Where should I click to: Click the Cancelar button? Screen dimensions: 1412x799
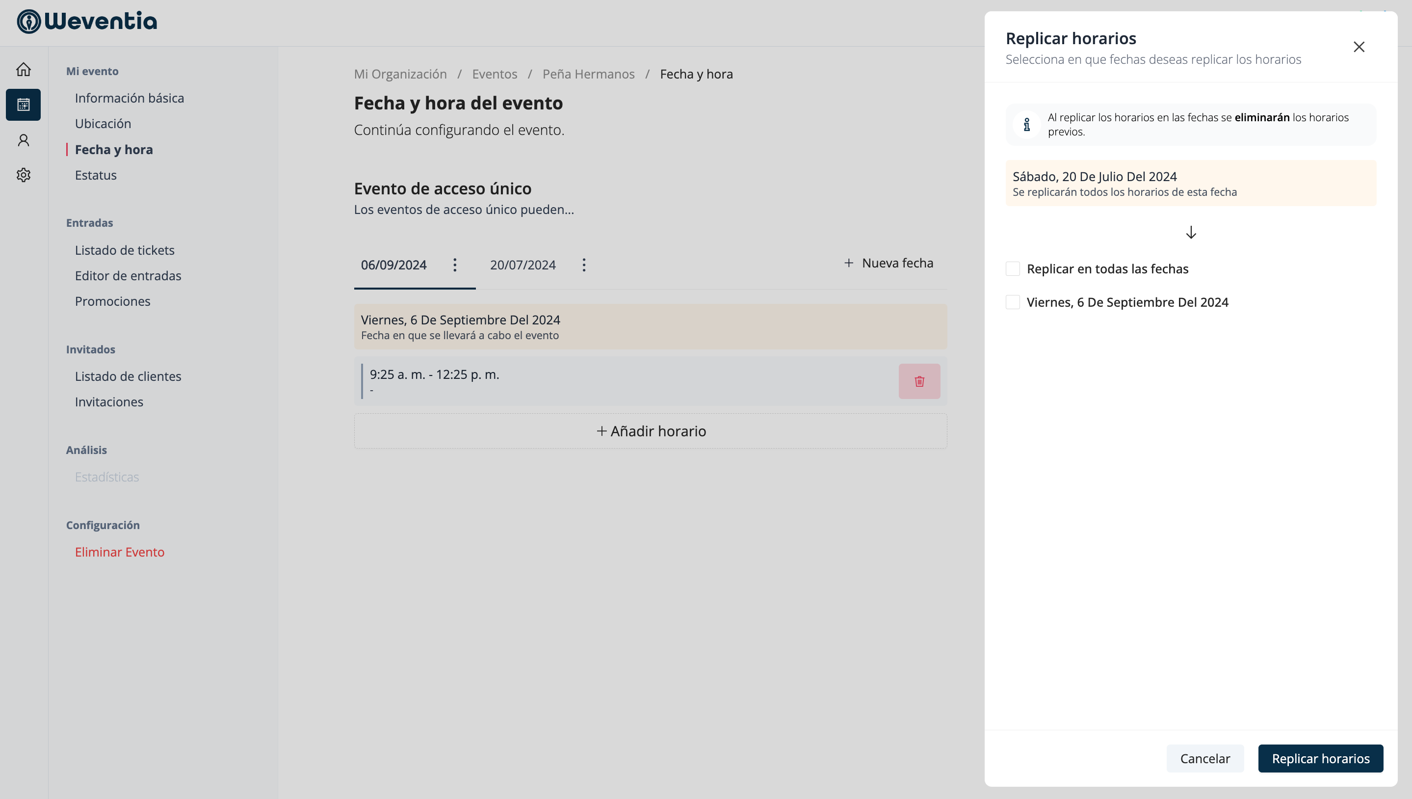1204,758
